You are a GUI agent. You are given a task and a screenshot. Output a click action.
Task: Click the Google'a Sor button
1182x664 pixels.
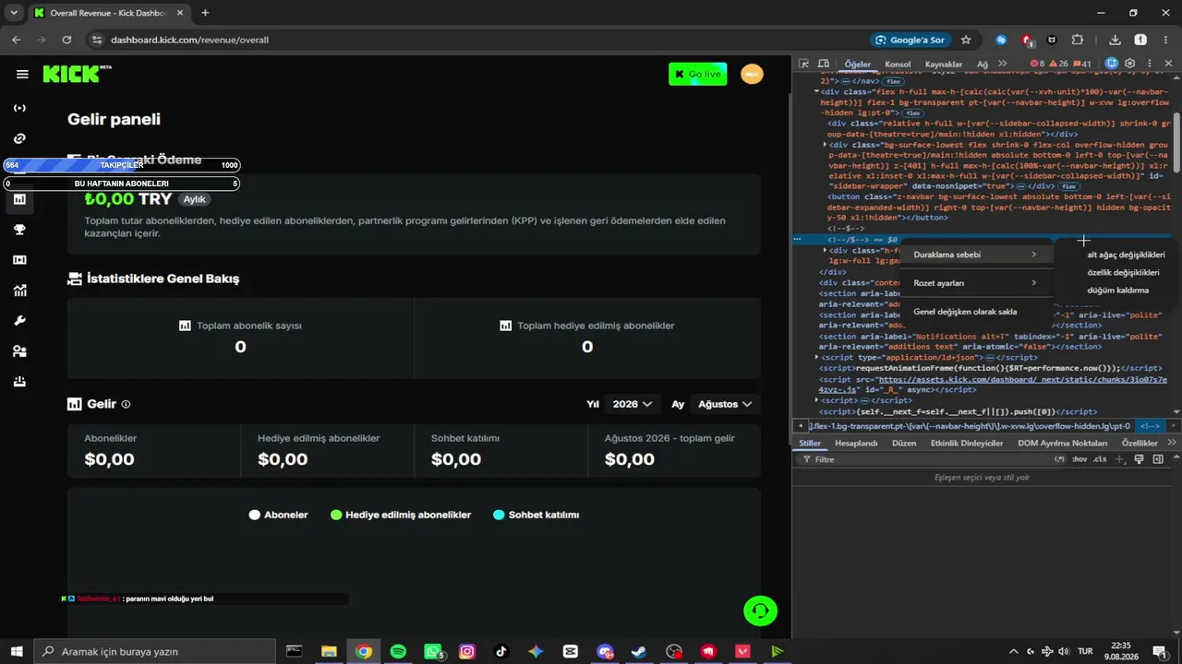click(911, 40)
